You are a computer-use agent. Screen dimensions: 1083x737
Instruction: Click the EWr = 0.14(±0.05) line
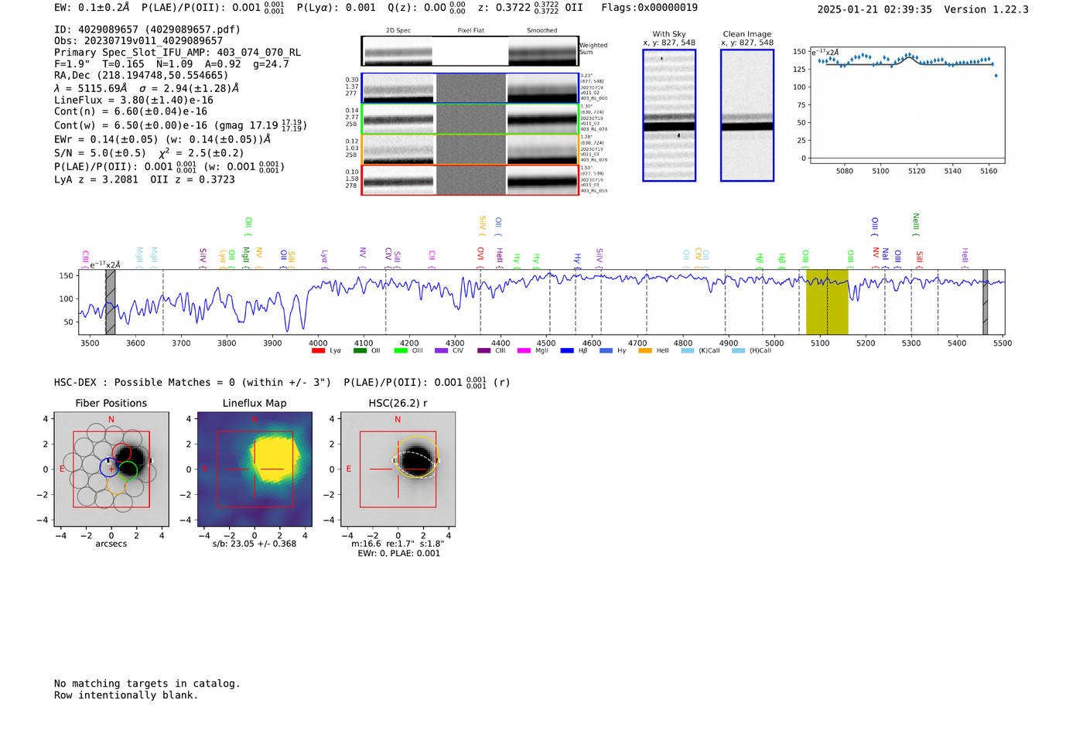(162, 139)
